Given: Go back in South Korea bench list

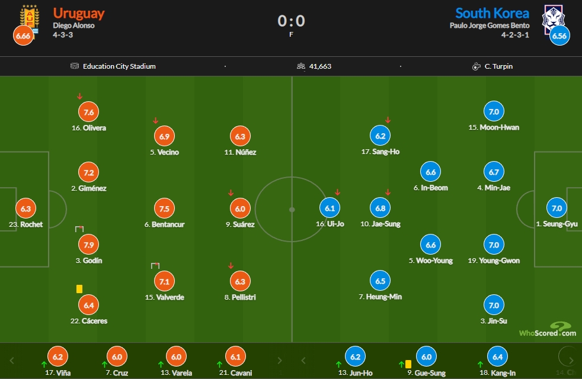Looking at the screenshot, I should pos(303,361).
